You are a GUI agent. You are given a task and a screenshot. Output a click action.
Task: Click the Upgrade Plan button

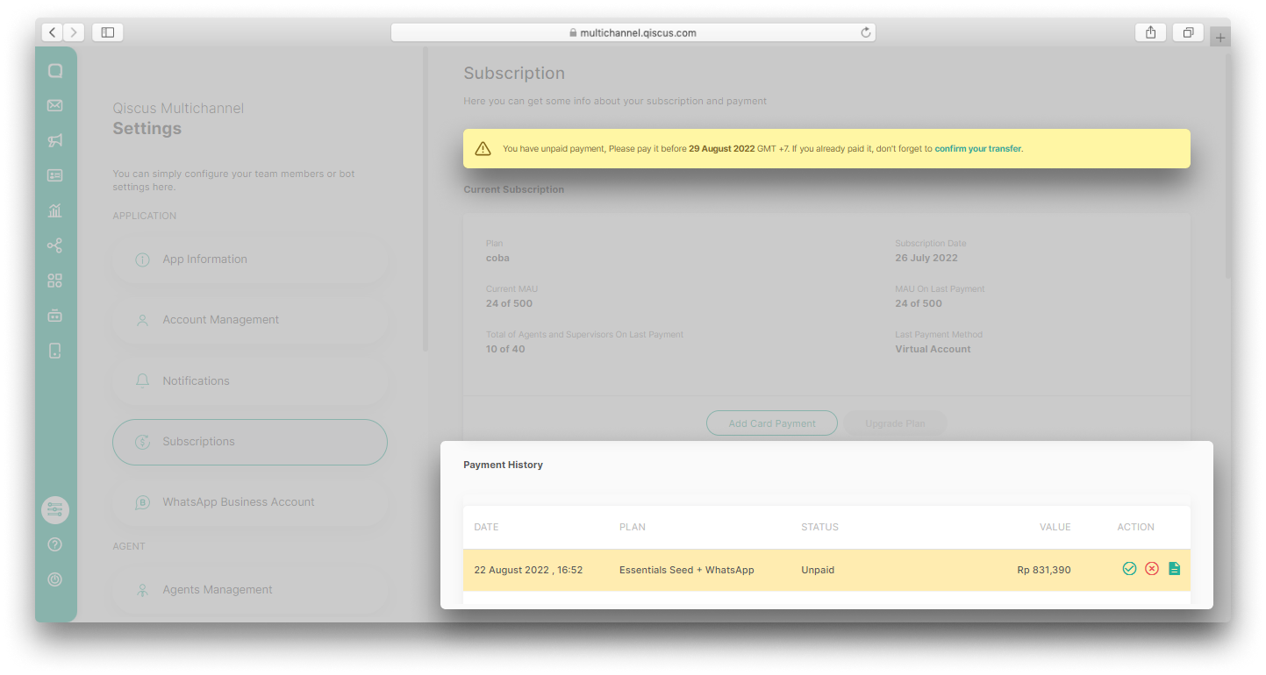(895, 423)
